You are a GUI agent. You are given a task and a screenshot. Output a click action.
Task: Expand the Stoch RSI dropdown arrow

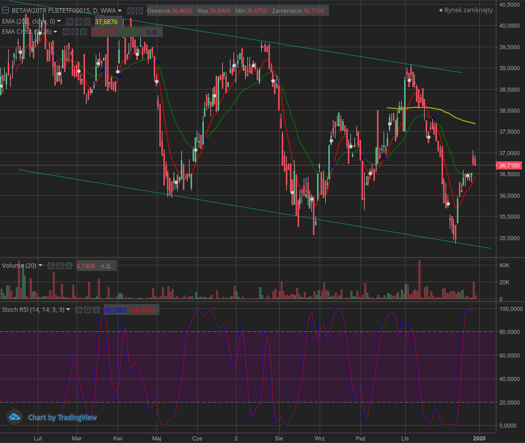(x=68, y=310)
